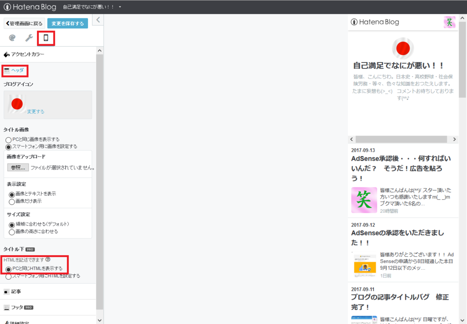Click the footer icon beside フッタ

pyautogui.click(x=6, y=308)
